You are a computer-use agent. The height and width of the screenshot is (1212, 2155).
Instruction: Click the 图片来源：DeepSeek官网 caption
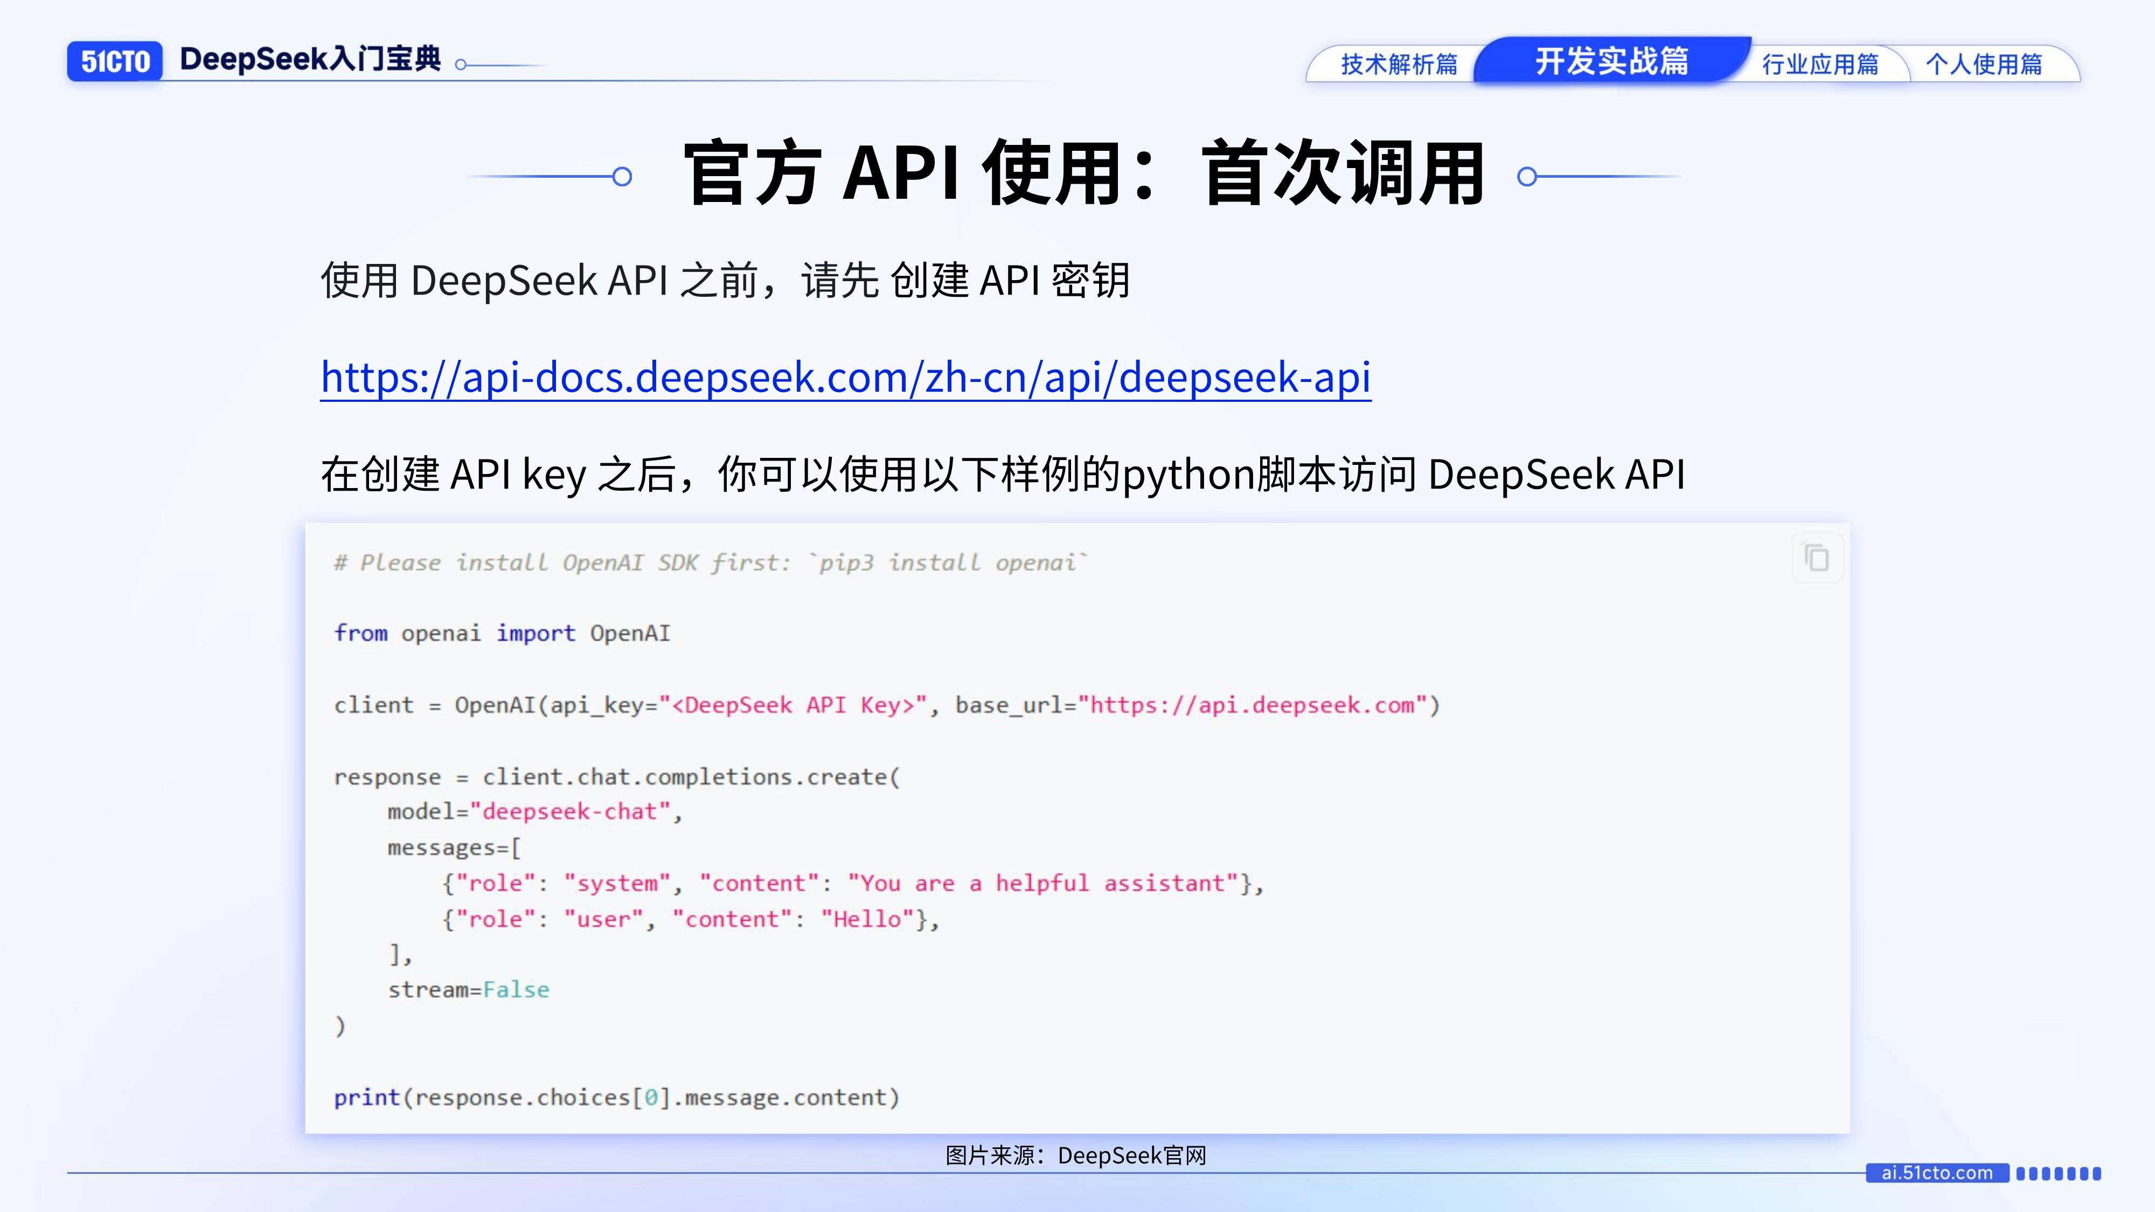(1076, 1156)
